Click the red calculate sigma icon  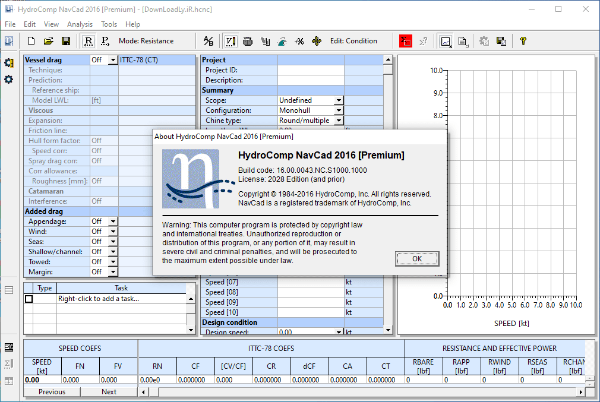[x=406, y=41]
